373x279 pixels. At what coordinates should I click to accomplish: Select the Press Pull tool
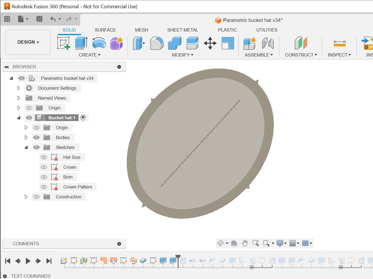tap(139, 43)
